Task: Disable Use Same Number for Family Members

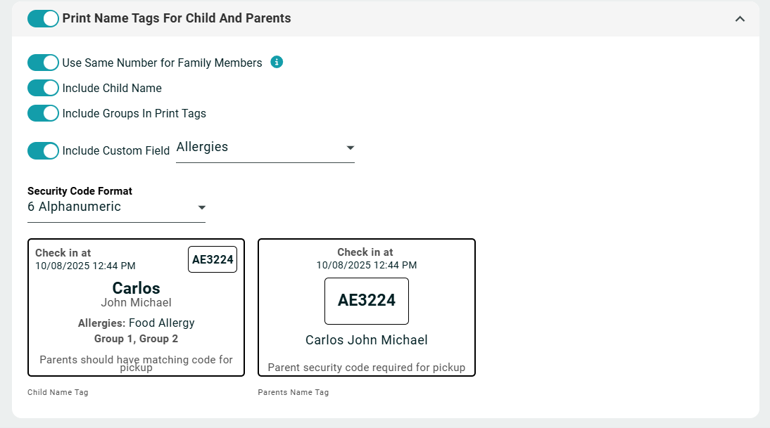Action: pyautogui.click(x=43, y=63)
